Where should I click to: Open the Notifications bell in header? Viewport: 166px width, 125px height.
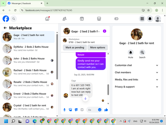pos(150,19)
